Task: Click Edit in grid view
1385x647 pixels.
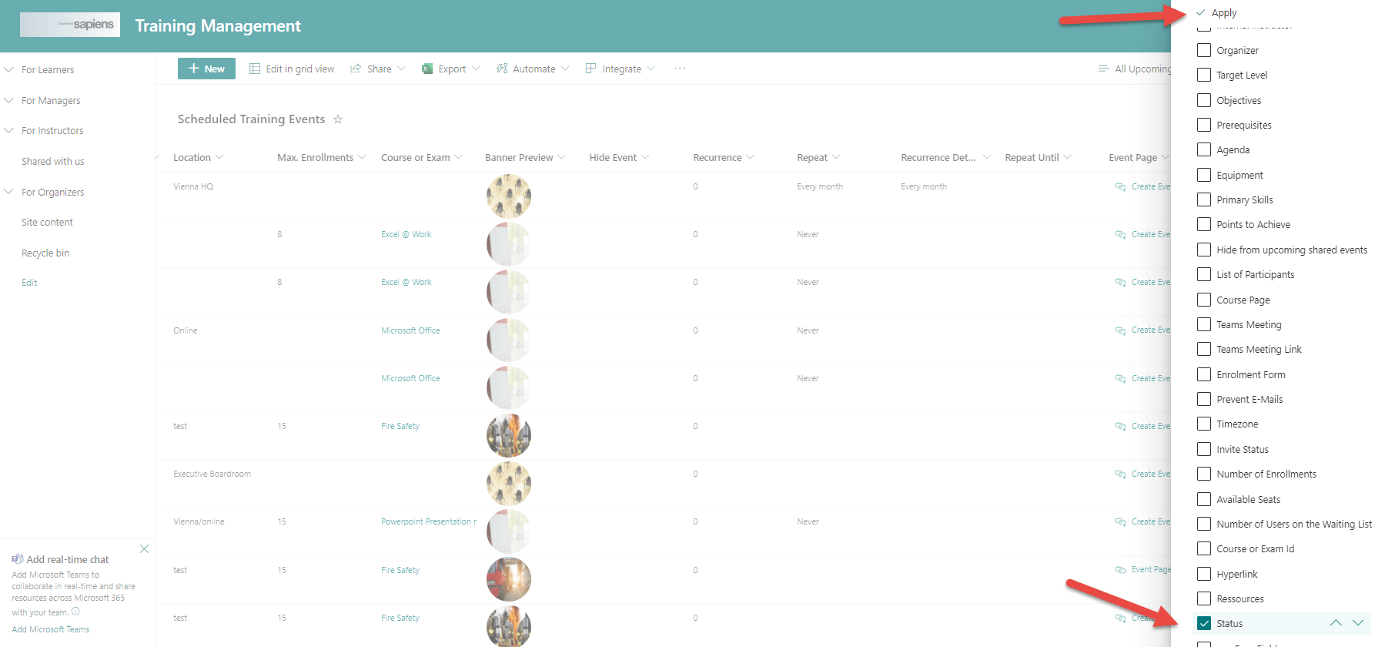Action: 292,69
